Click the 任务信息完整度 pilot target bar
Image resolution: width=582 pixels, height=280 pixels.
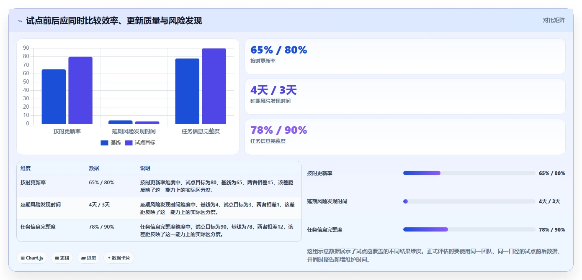pyautogui.click(x=214, y=86)
